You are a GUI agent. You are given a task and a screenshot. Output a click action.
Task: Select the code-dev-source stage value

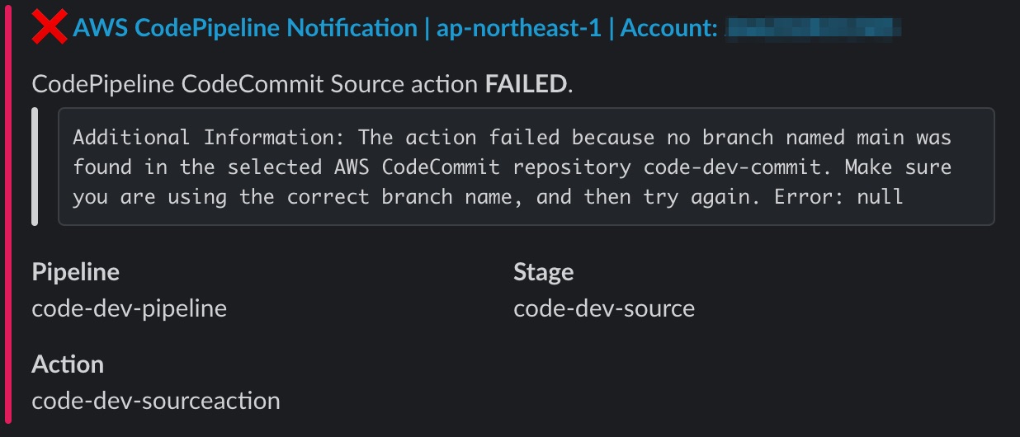click(604, 309)
